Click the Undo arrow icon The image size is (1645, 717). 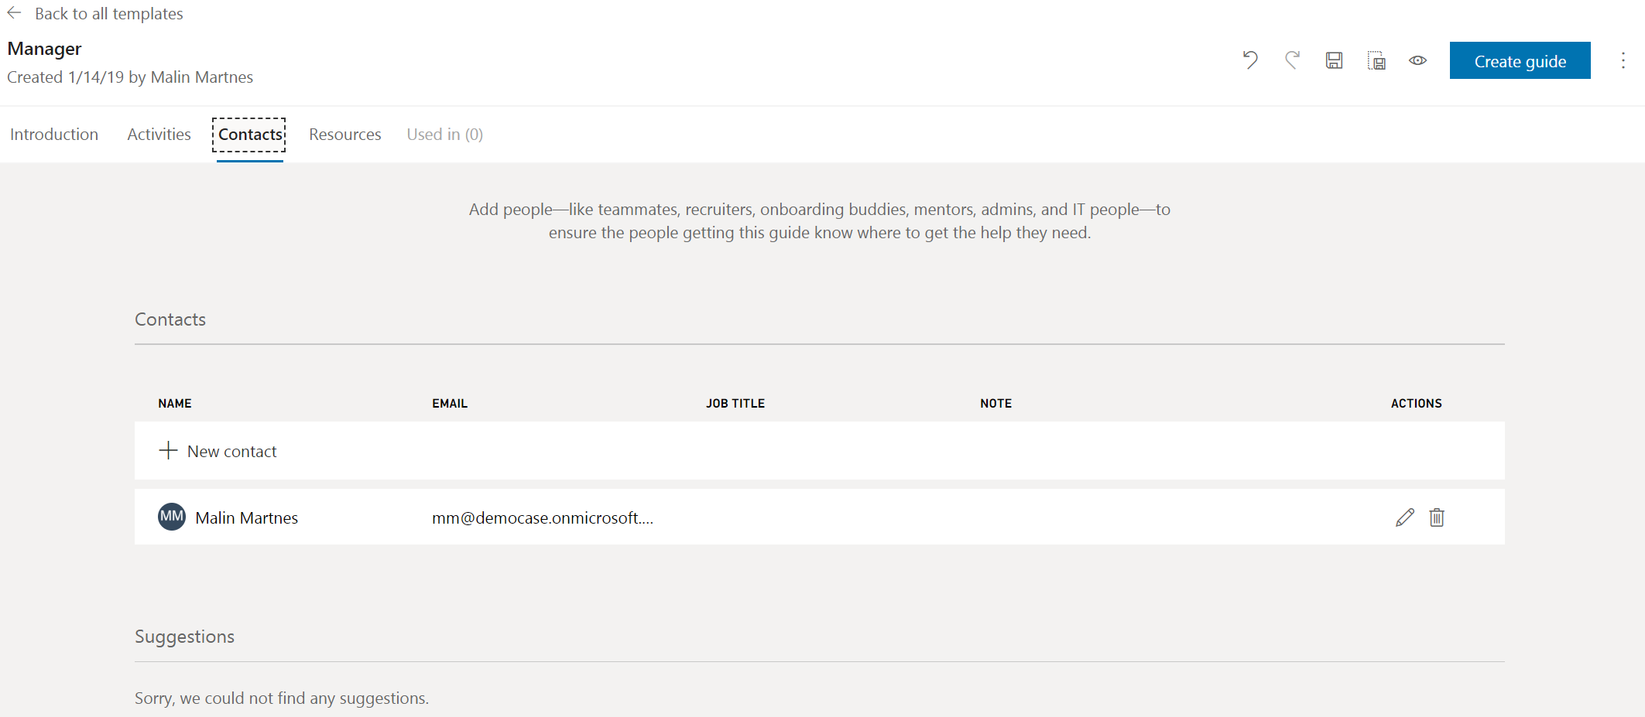tap(1250, 60)
